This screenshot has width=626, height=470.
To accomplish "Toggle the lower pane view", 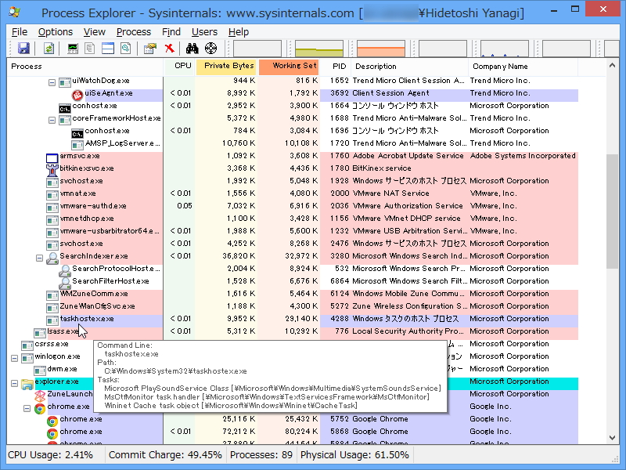I will [x=107, y=49].
